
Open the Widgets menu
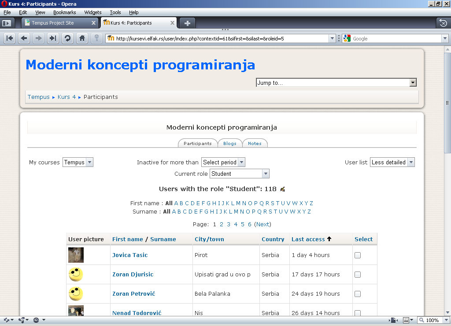[93, 12]
